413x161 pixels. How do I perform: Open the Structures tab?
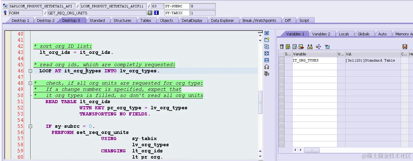coord(123,20)
